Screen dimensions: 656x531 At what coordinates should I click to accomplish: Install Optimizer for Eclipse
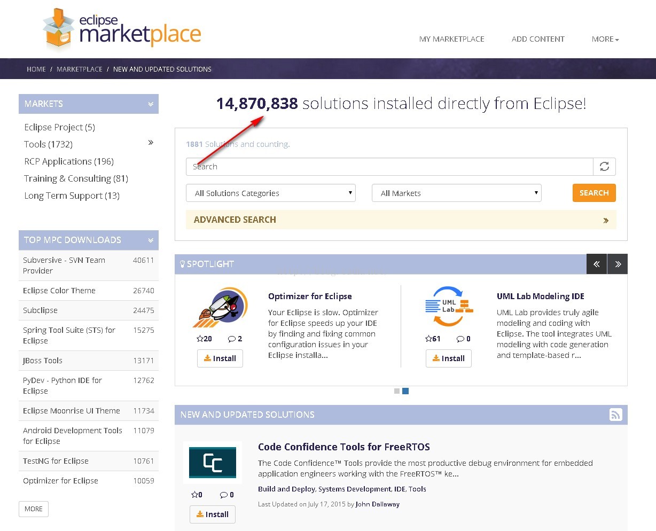[x=220, y=358]
